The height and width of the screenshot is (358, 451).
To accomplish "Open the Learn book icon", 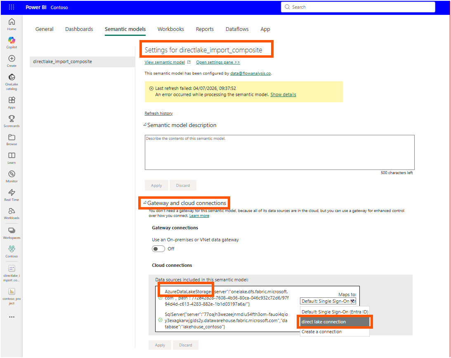I will (x=12, y=155).
